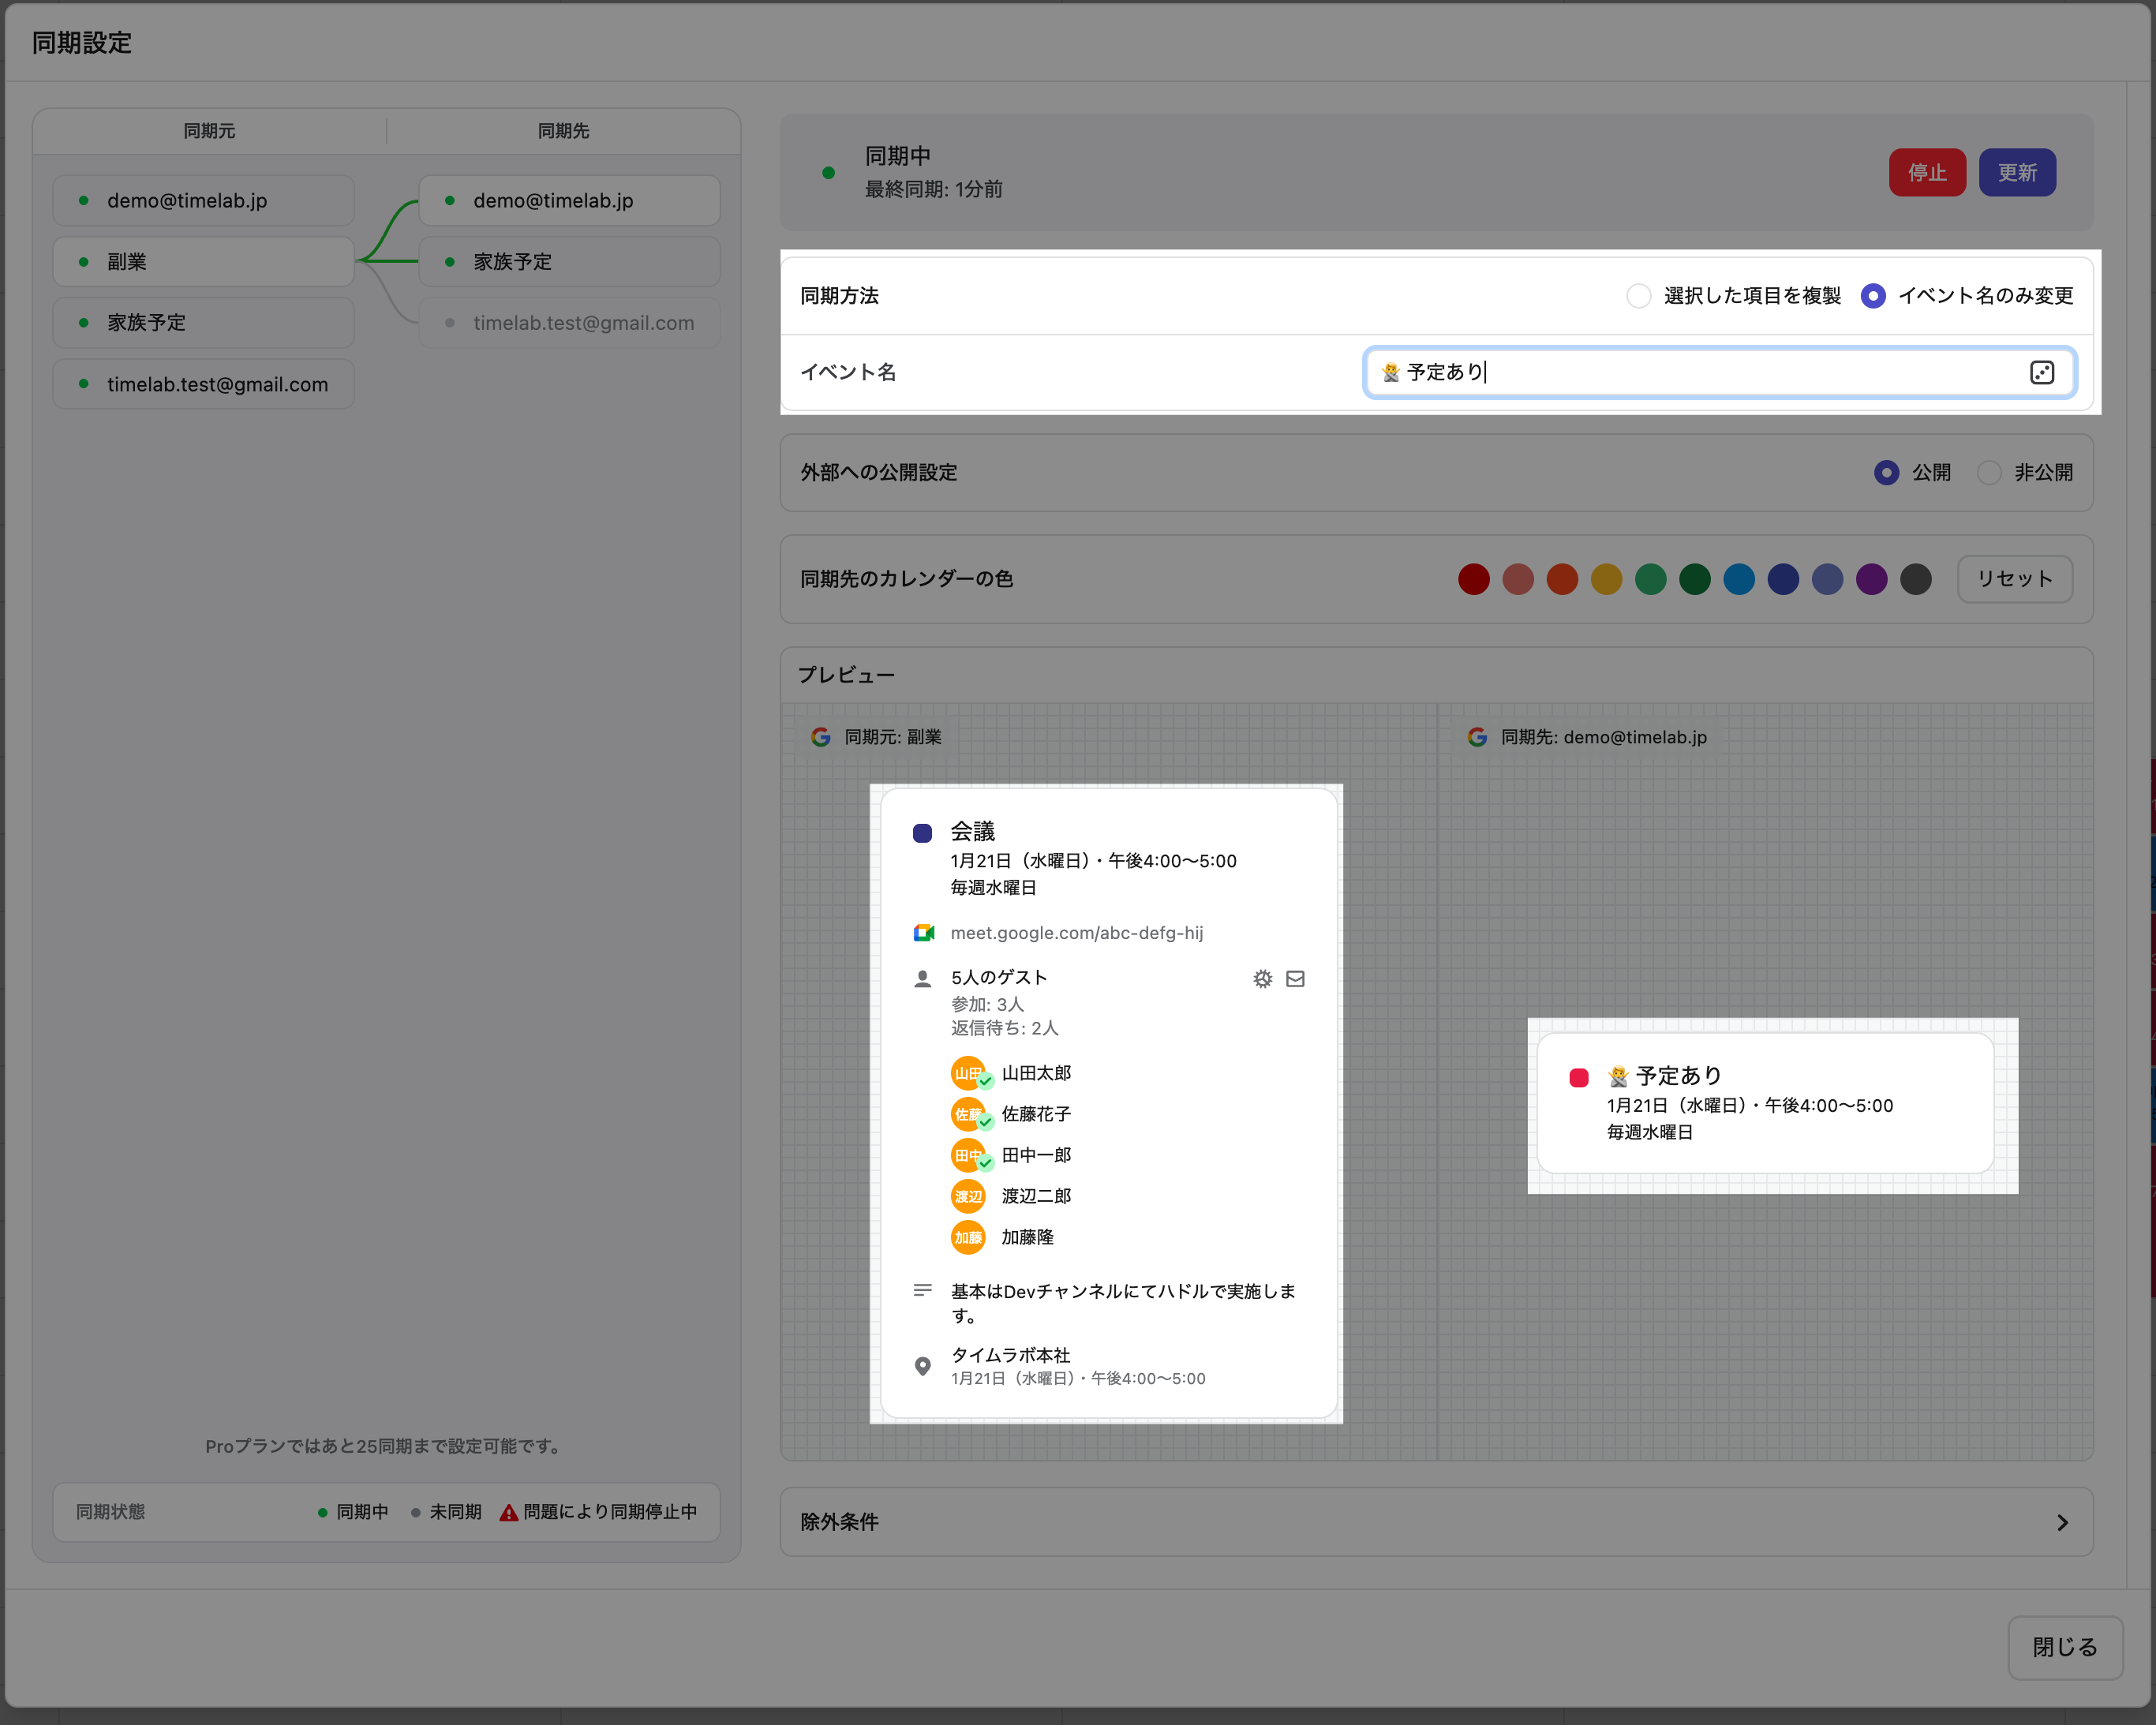
Task: Select grayed destination timelab.test@gmail.com
Action: (x=569, y=323)
